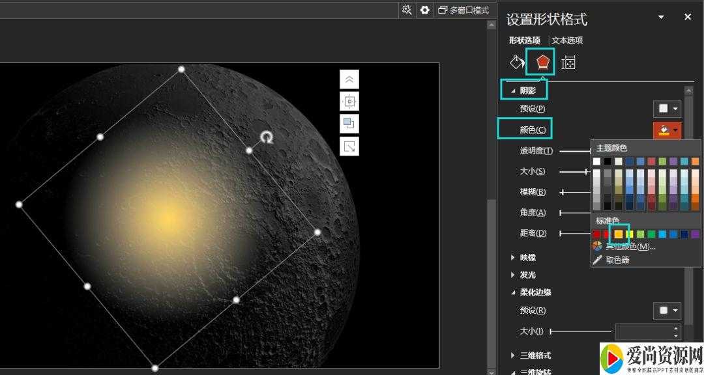The height and width of the screenshot is (375, 704).
Task: Open the soft edges 预设 preset dropdown
Action: click(667, 311)
